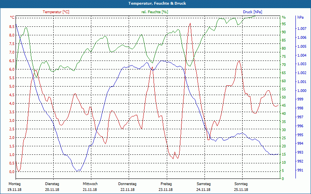Click the '8,5' temperature axis value

coord(12,26)
